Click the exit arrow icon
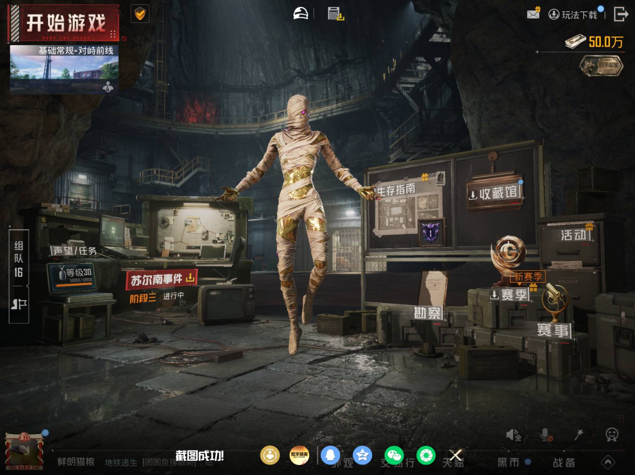The image size is (635, 475). point(621,14)
